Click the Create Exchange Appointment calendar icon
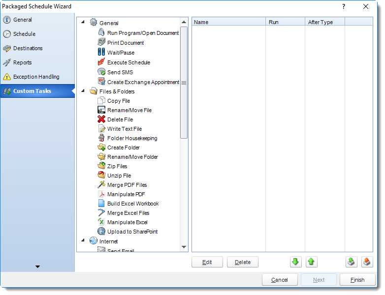Viewport: 385px width, 295px height. pos(101,82)
